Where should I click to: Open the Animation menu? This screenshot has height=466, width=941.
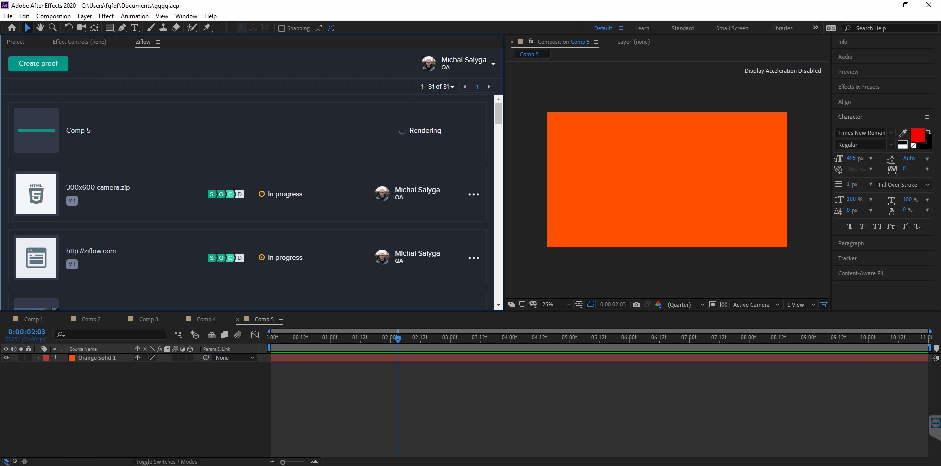coord(134,16)
